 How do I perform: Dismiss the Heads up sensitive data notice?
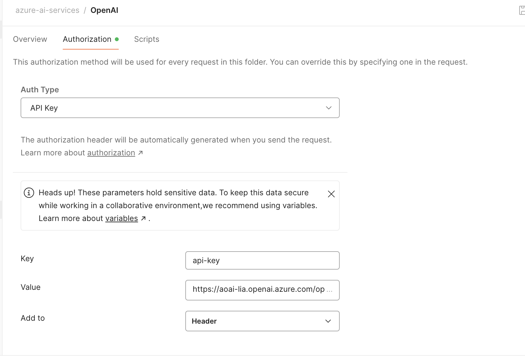click(331, 194)
